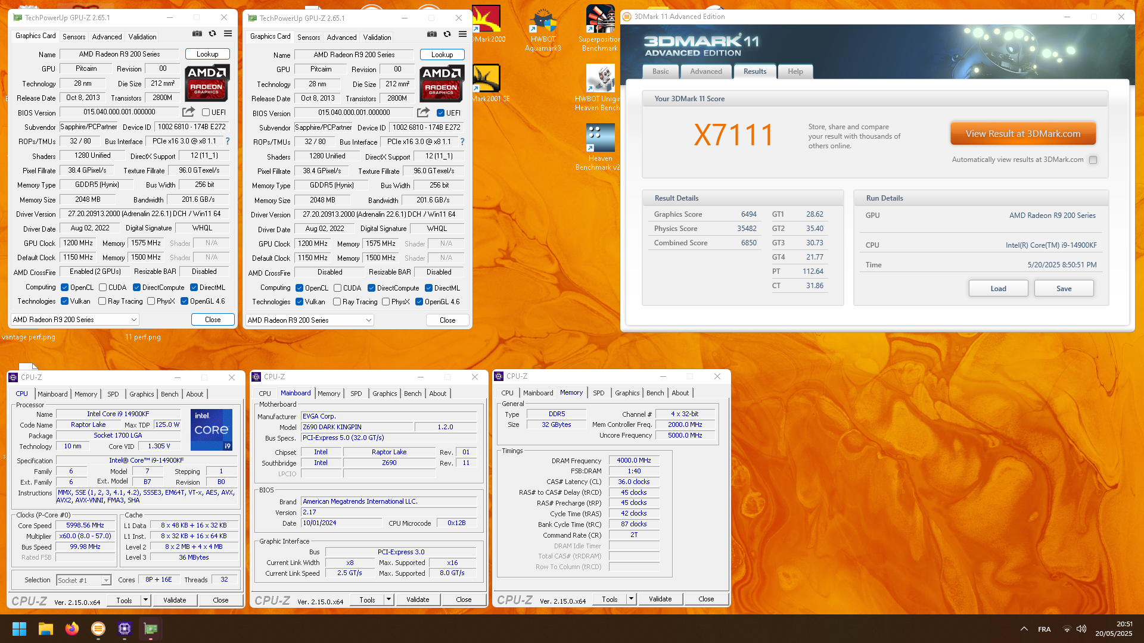The image size is (1144, 643).
Task: Click Load button in 3DMark Run Details
Action: 998,289
